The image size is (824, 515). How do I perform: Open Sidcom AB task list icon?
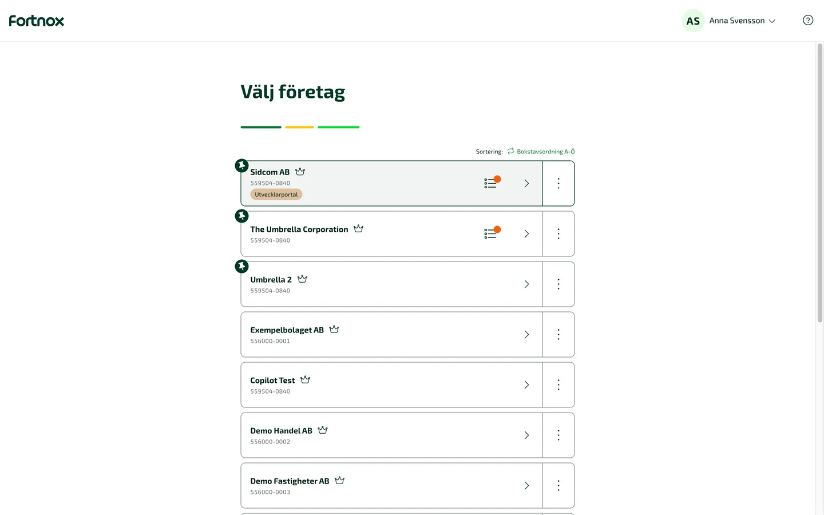coord(492,183)
